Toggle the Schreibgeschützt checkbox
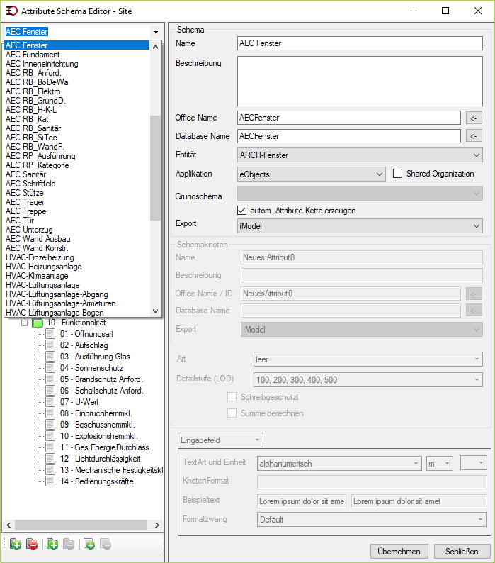The width and height of the screenshot is (495, 563). pos(232,397)
